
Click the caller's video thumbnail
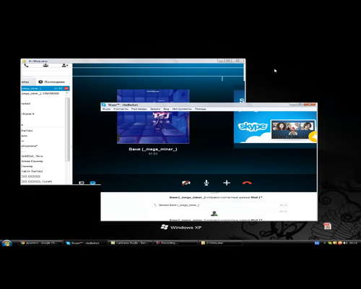[x=153, y=116]
